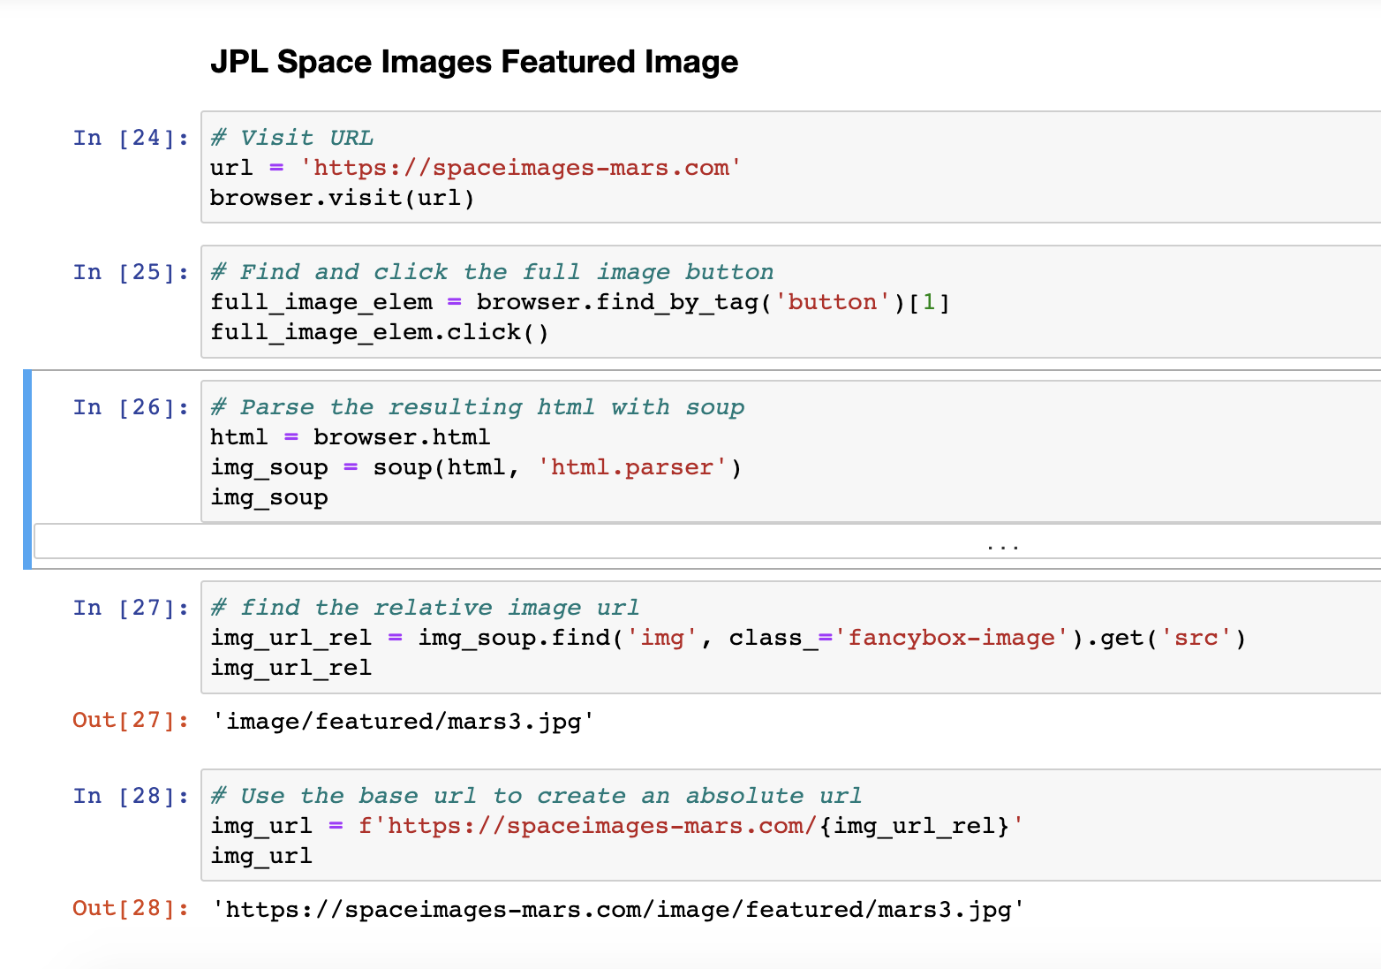Select the In [26] cell prompt
Viewport: 1381px width, 969px height.
point(131,407)
